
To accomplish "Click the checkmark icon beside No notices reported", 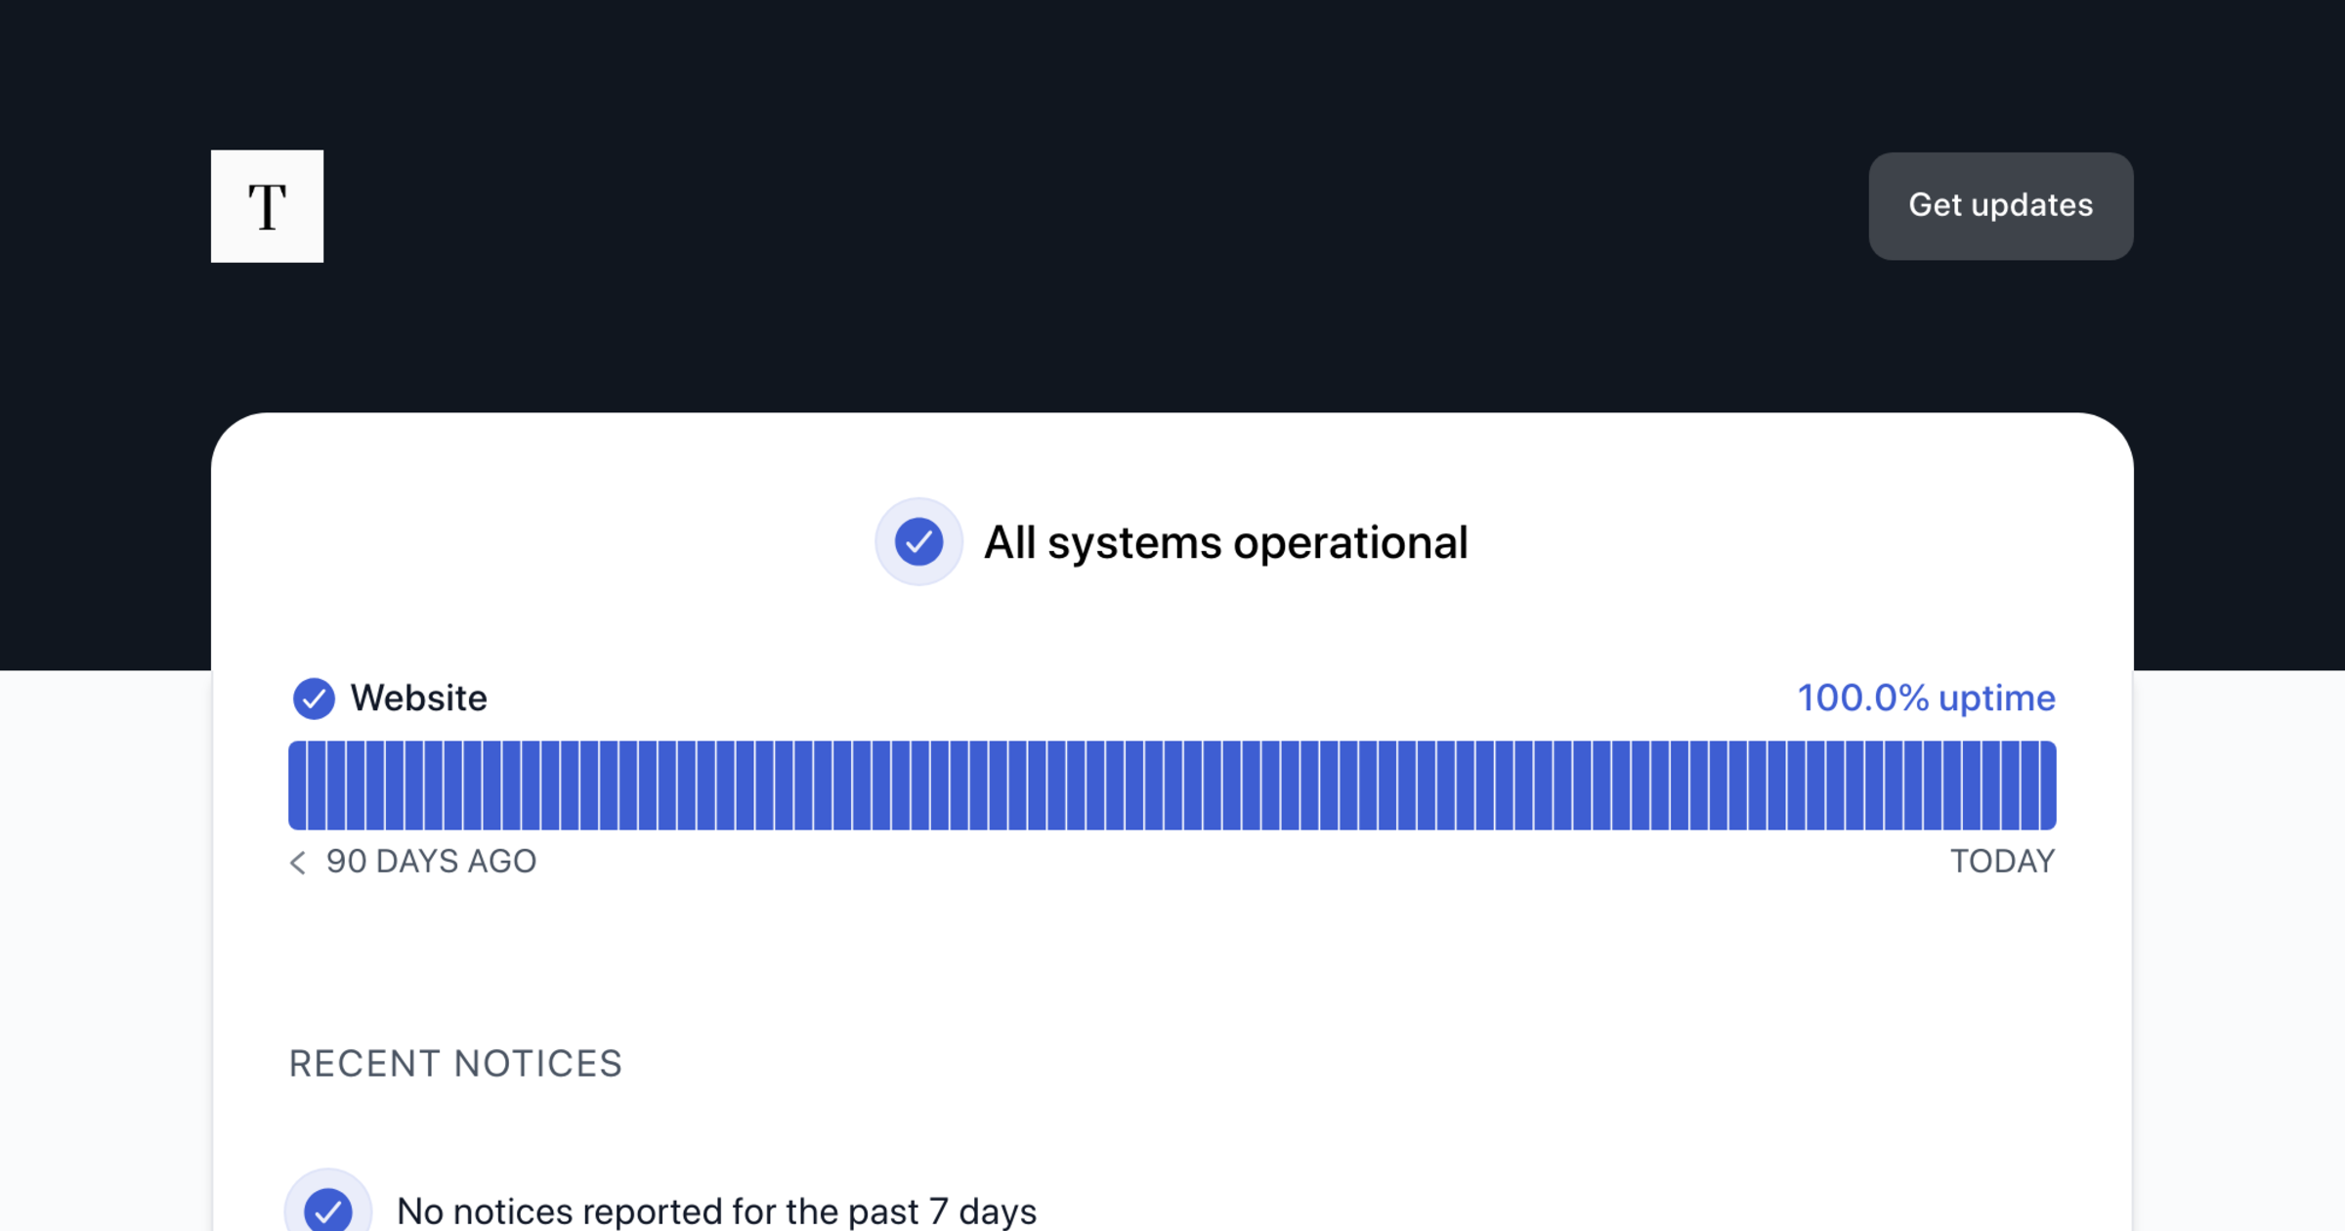I will [x=328, y=1210].
